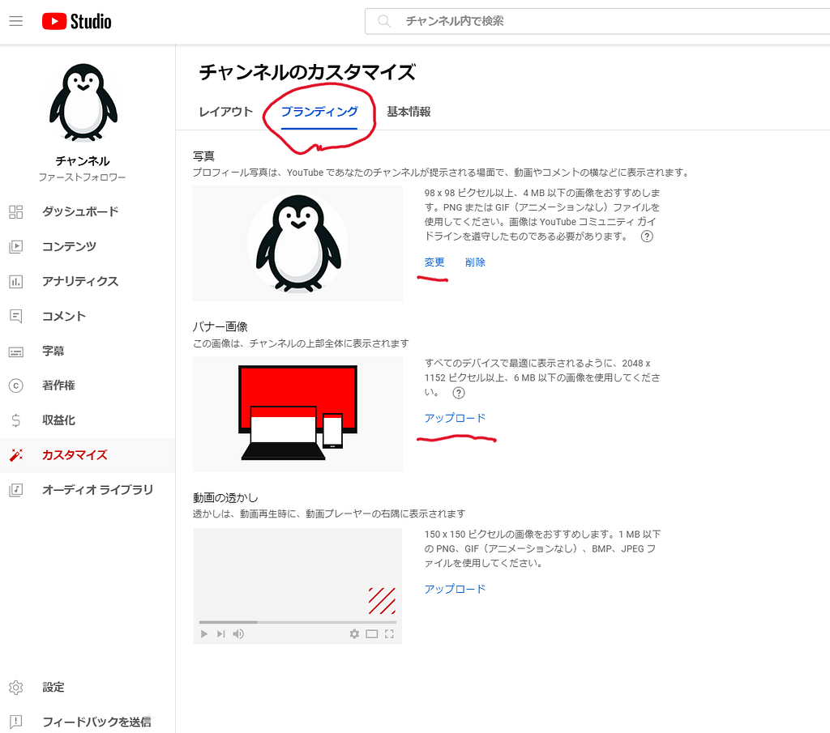The height and width of the screenshot is (733, 830).
Task: Open 著作権 copyright section
Action: click(x=58, y=386)
